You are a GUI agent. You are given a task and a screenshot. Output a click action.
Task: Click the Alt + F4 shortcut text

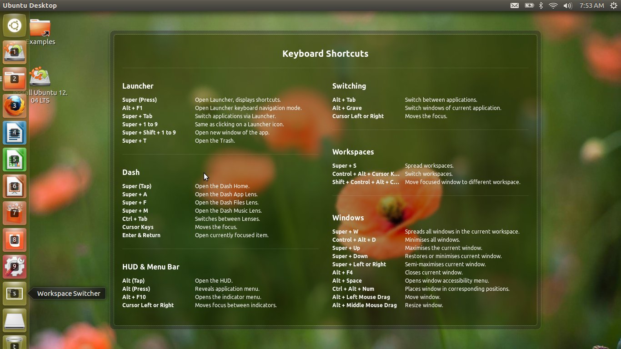click(343, 273)
